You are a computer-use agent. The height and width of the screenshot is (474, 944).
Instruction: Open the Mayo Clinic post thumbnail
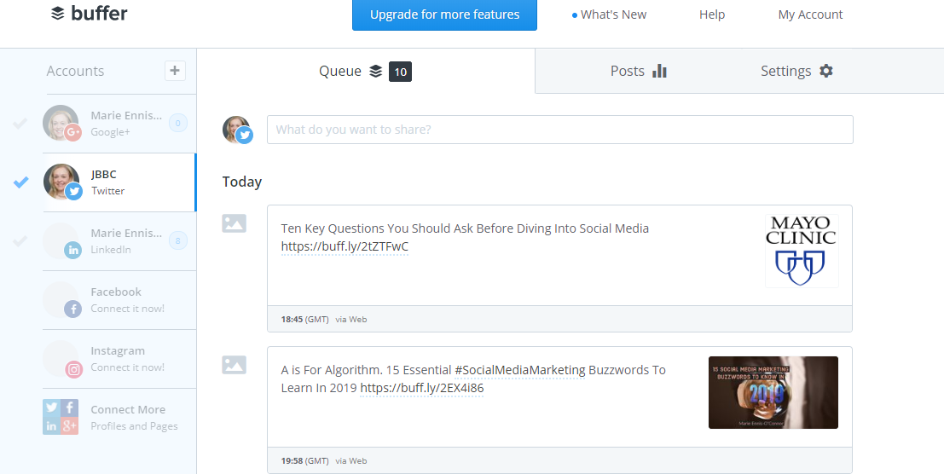(x=801, y=251)
